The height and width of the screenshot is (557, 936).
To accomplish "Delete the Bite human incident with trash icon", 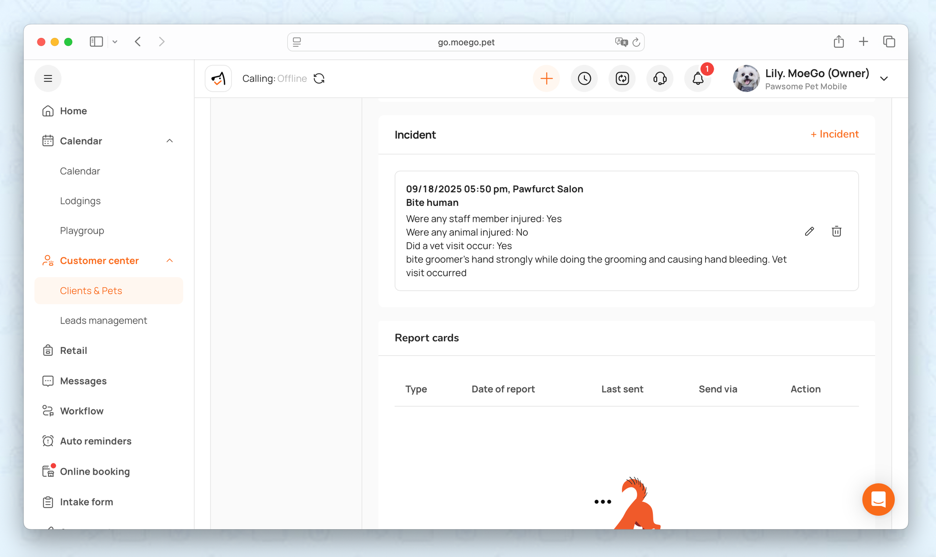I will pyautogui.click(x=836, y=231).
